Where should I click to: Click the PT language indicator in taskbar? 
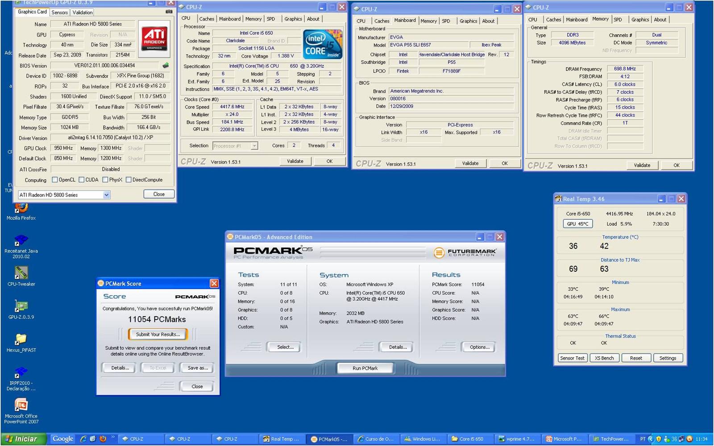[643, 439]
